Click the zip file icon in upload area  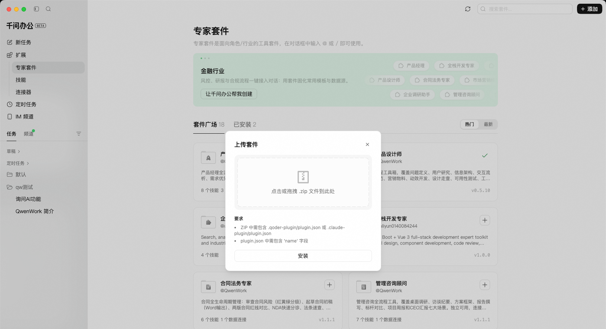(x=303, y=177)
